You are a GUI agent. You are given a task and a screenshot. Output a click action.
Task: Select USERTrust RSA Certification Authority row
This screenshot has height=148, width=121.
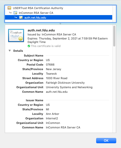coord(58,8)
